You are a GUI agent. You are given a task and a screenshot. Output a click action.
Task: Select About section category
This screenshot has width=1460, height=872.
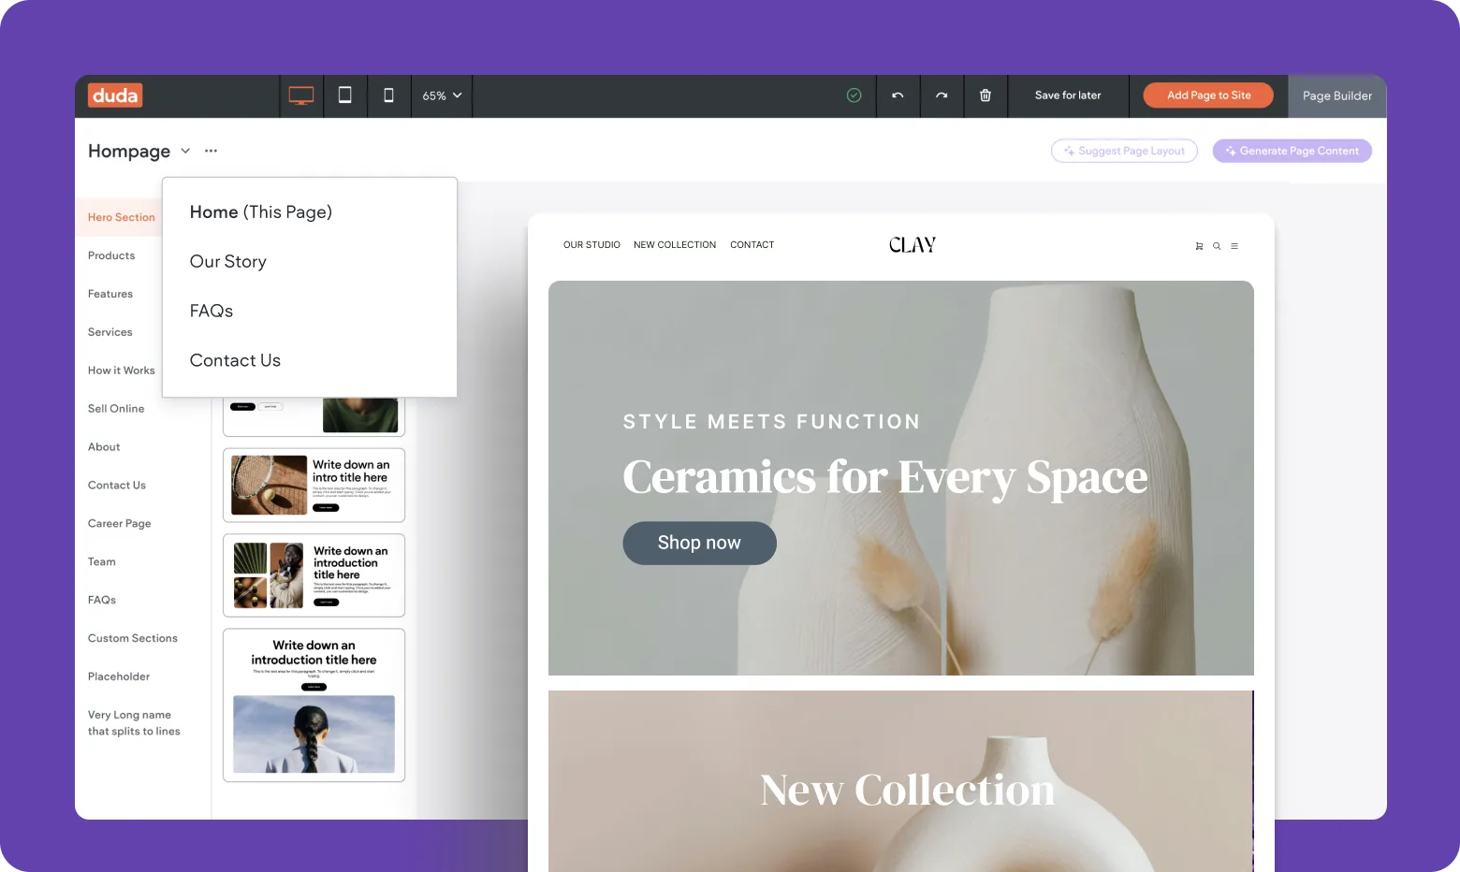pos(104,447)
